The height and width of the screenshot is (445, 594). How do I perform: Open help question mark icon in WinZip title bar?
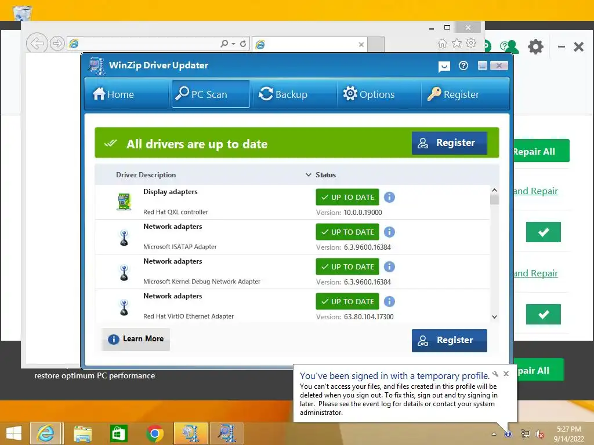click(x=463, y=66)
